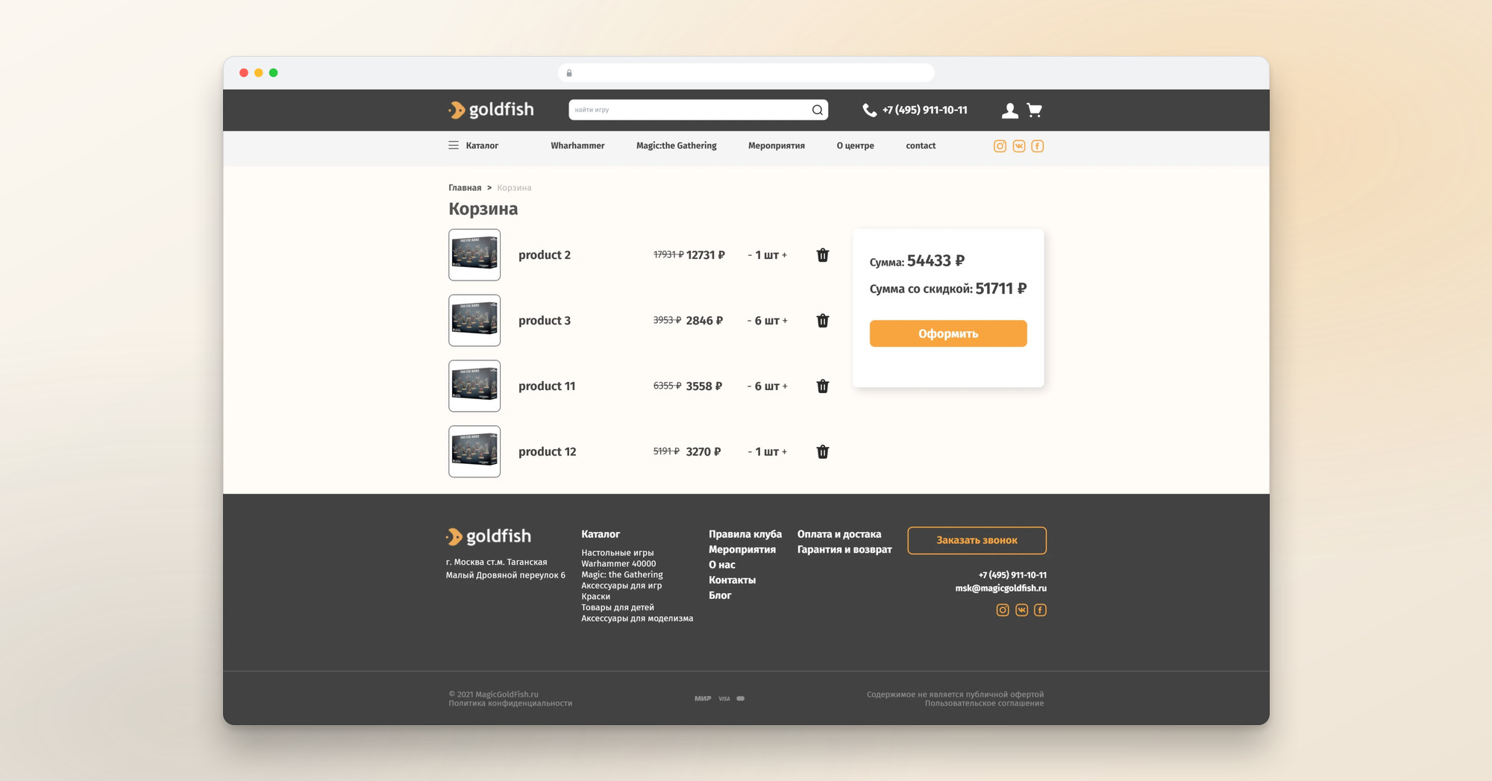Viewport: 1492px width, 781px height.
Task: Click header phone number +7 (495) 911-10-11
Action: [x=924, y=110]
